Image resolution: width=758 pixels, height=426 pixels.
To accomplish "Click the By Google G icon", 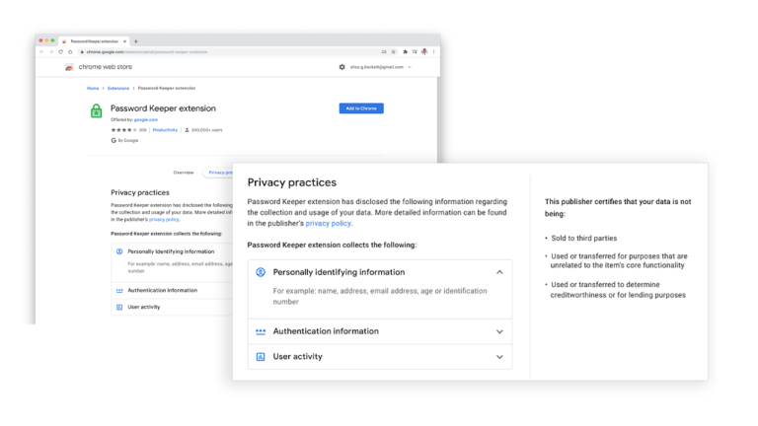I will 114,141.
